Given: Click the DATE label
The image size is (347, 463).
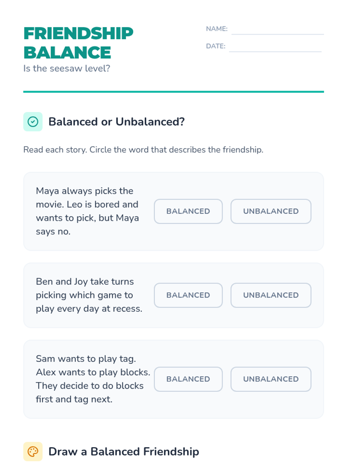Looking at the screenshot, I should tap(215, 46).
